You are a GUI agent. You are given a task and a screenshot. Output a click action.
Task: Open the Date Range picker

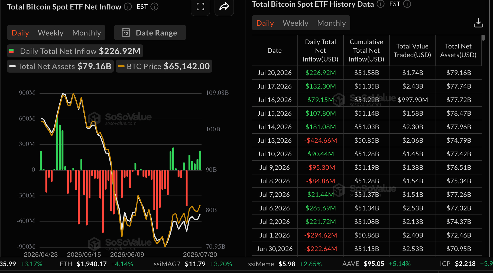point(150,32)
